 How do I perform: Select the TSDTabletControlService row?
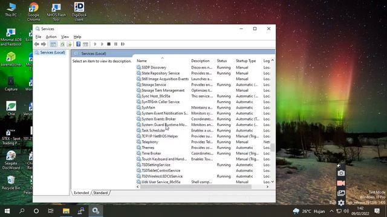coord(203,171)
